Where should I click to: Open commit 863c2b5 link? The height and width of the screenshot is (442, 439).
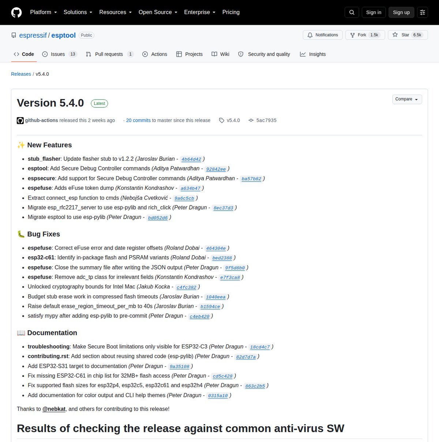pyautogui.click(x=255, y=386)
